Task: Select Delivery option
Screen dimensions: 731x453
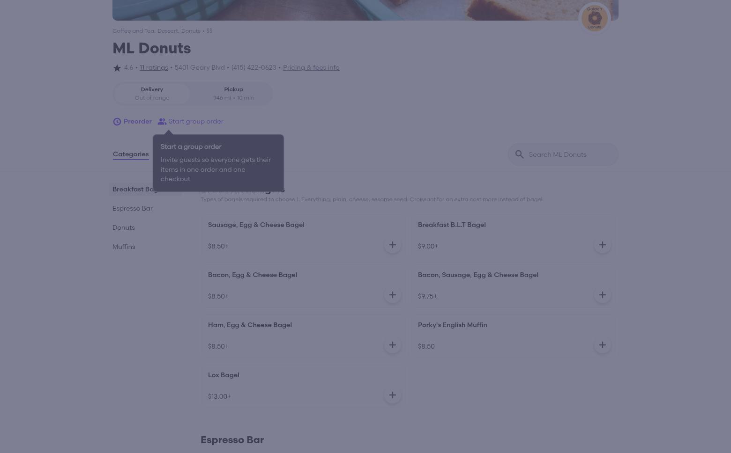Action: coord(152,94)
